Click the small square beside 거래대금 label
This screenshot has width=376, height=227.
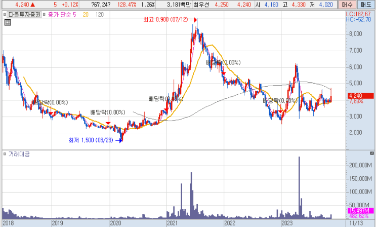(x=5, y=154)
